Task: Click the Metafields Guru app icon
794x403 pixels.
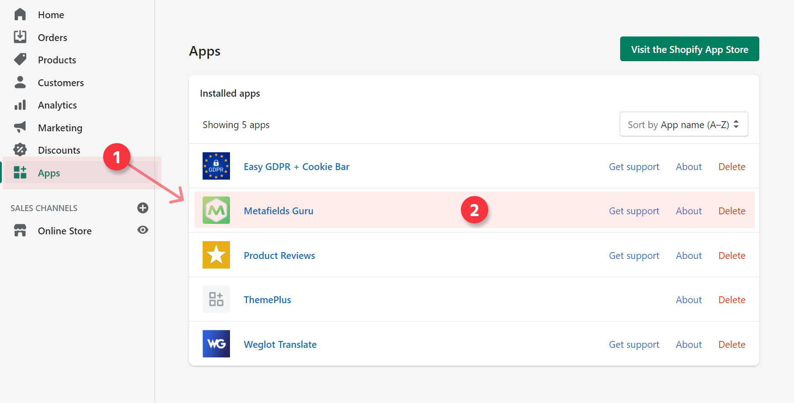Action: tap(216, 210)
